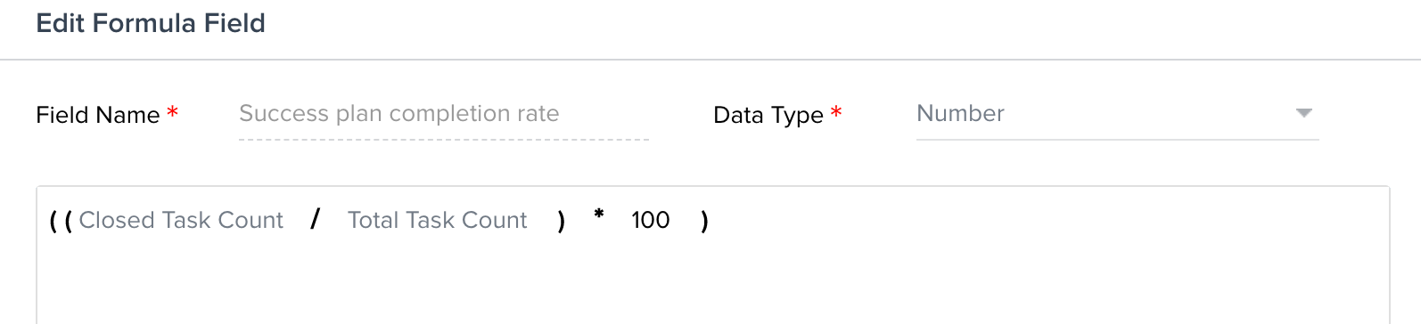Click dashed underline beneath the field name
The image size is (1421, 324).
coord(444,140)
